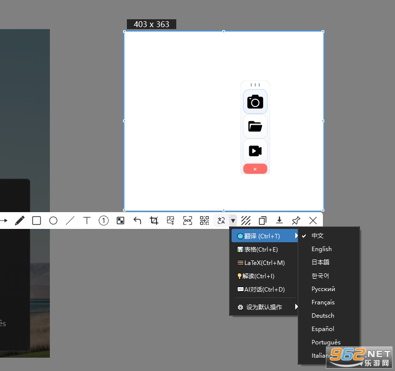395x371 pixels.
Task: Click the diagonal stripes icon
Action: tap(246, 221)
